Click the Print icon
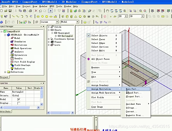 pyautogui.click(x=30, y=11)
